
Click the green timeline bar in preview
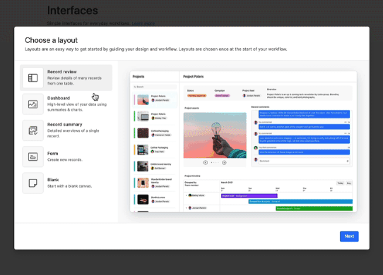pos(314,209)
